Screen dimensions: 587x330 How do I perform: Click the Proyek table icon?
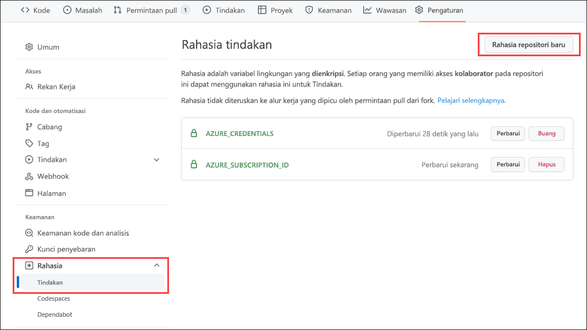pyautogui.click(x=262, y=10)
